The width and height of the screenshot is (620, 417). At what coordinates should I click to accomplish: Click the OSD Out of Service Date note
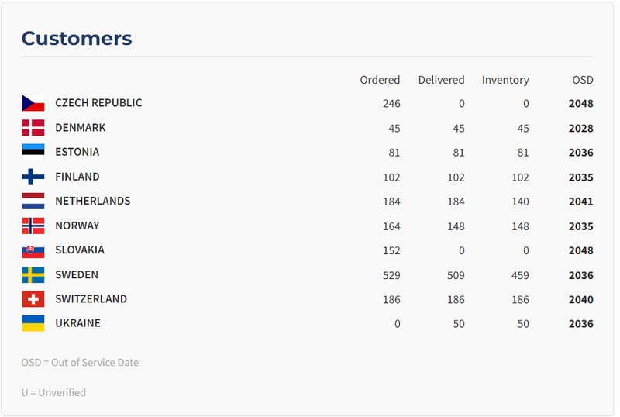point(80,363)
